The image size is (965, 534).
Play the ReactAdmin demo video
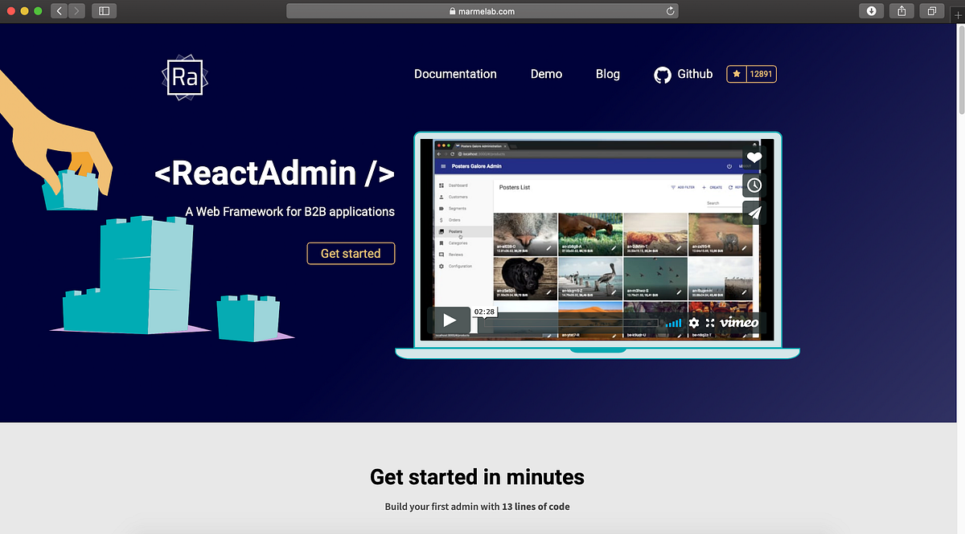pyautogui.click(x=450, y=320)
